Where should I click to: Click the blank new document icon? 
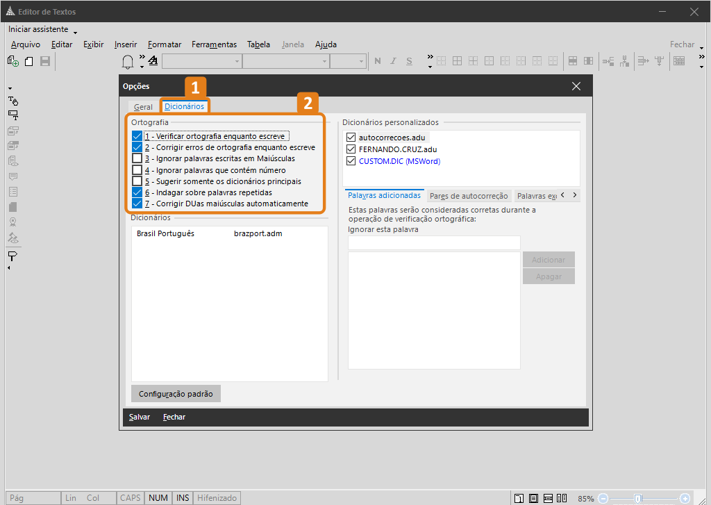pos(29,61)
